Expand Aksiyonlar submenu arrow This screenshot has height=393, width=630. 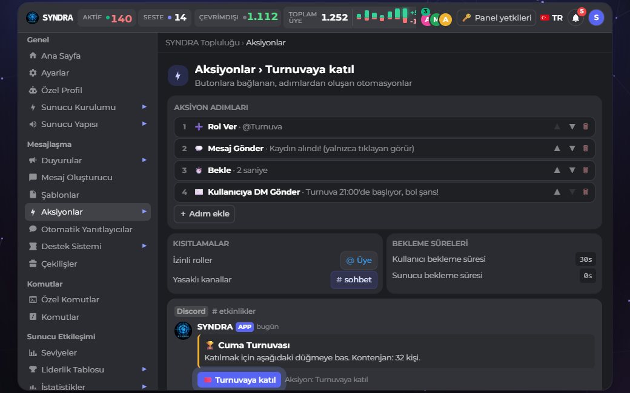point(144,212)
